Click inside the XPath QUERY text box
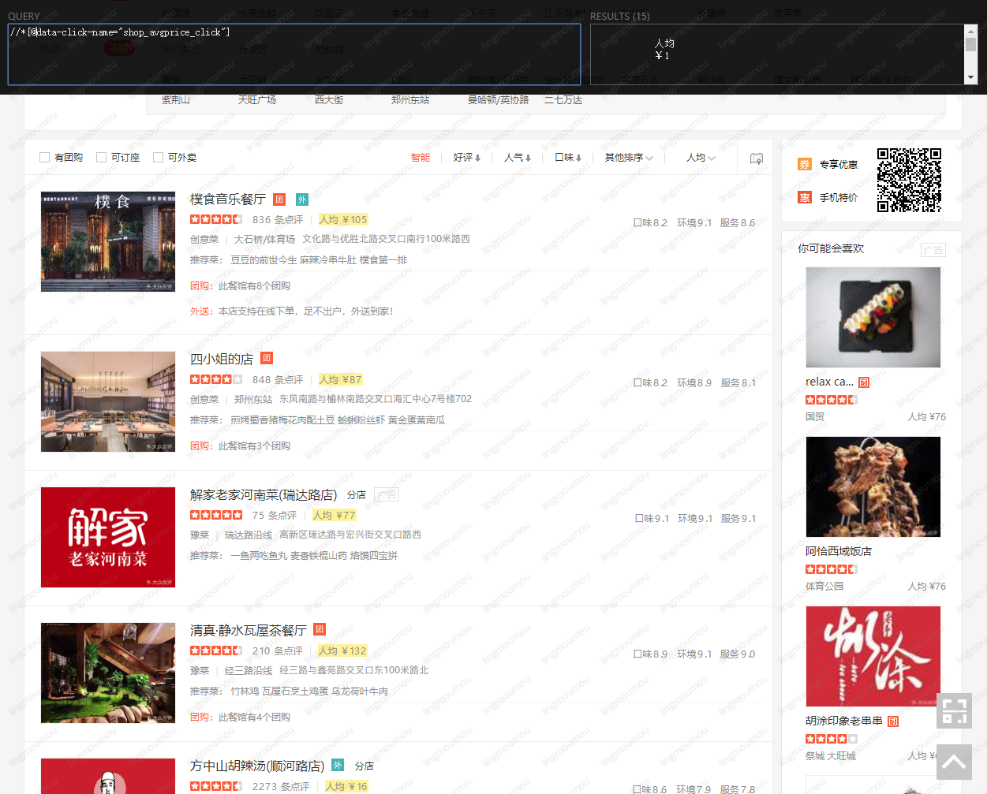The height and width of the screenshot is (794, 987). pyautogui.click(x=293, y=54)
